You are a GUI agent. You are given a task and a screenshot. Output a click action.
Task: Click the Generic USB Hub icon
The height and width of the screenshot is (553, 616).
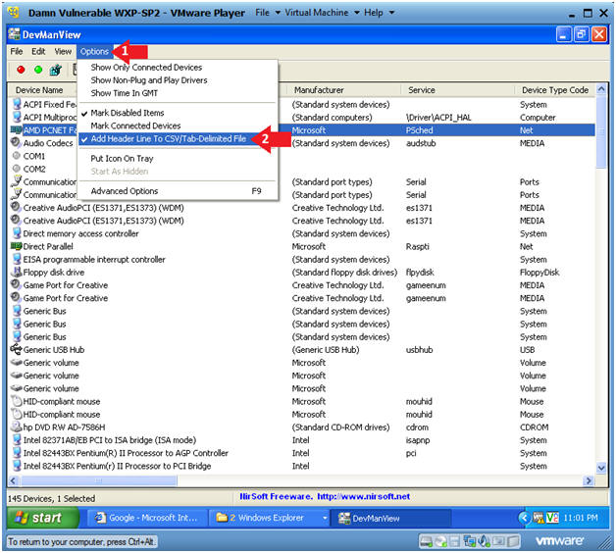[16, 349]
